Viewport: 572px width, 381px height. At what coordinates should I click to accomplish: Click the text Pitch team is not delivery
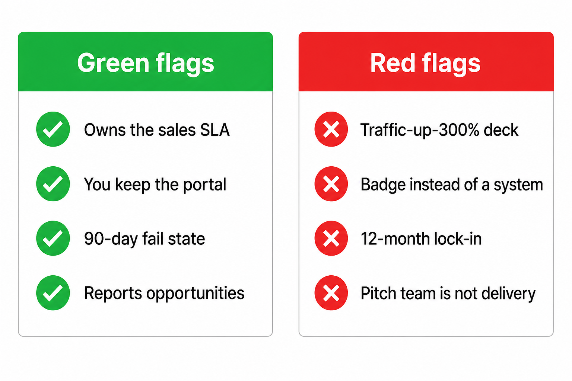click(x=448, y=294)
